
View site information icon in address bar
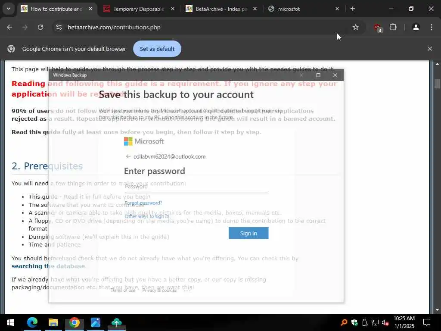[x=59, y=27]
